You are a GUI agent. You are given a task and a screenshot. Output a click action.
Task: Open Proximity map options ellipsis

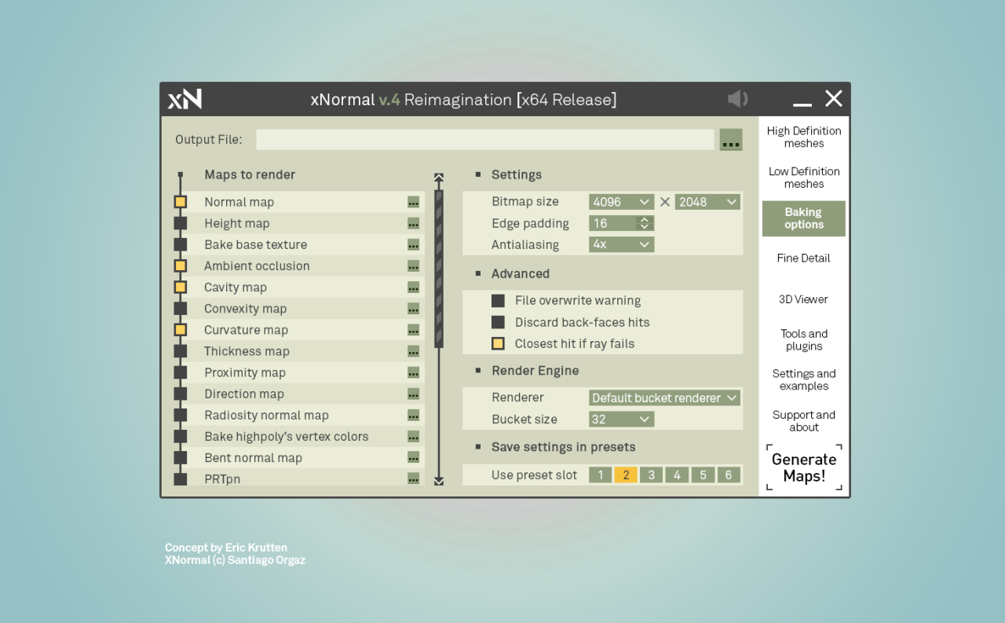pos(413,372)
